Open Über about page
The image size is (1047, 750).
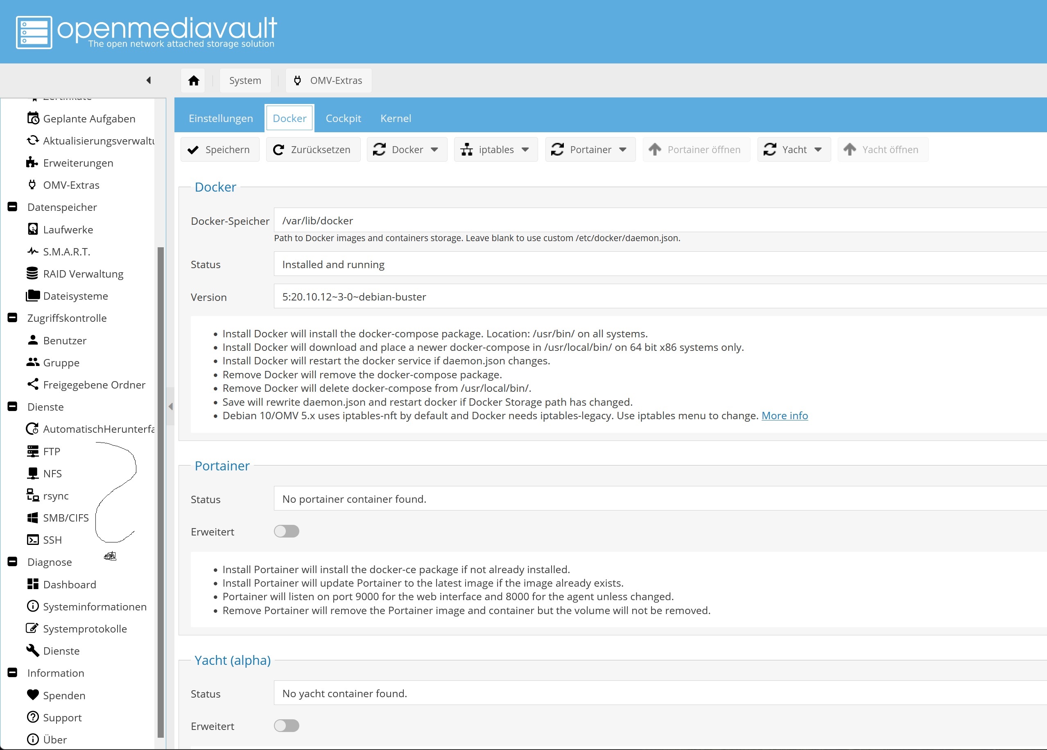click(x=47, y=740)
